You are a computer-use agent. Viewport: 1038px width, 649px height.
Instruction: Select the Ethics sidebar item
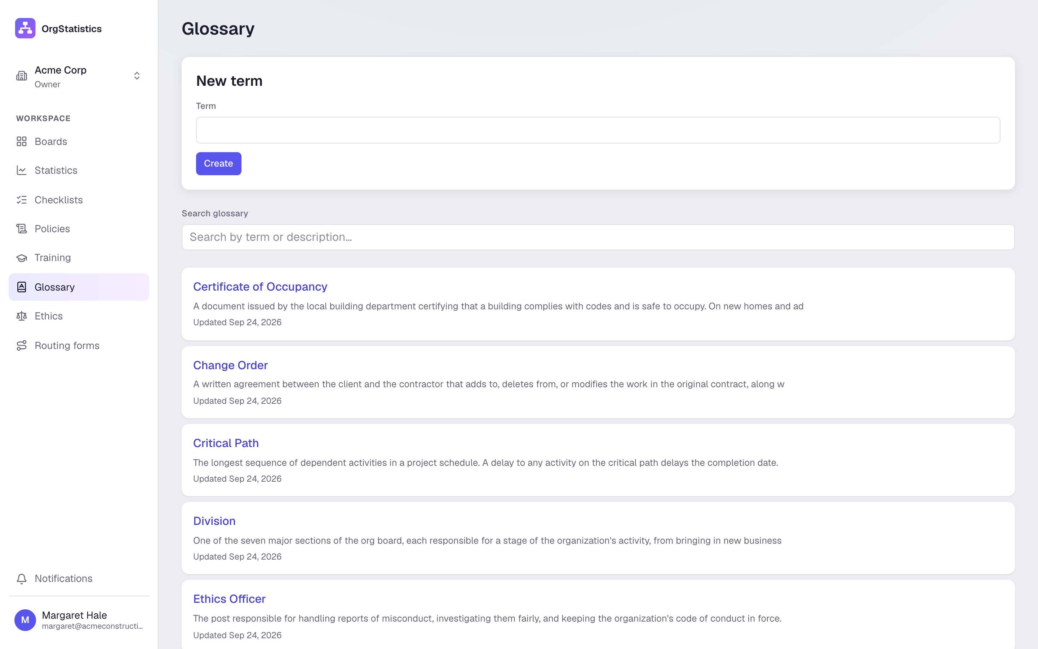tap(79, 316)
